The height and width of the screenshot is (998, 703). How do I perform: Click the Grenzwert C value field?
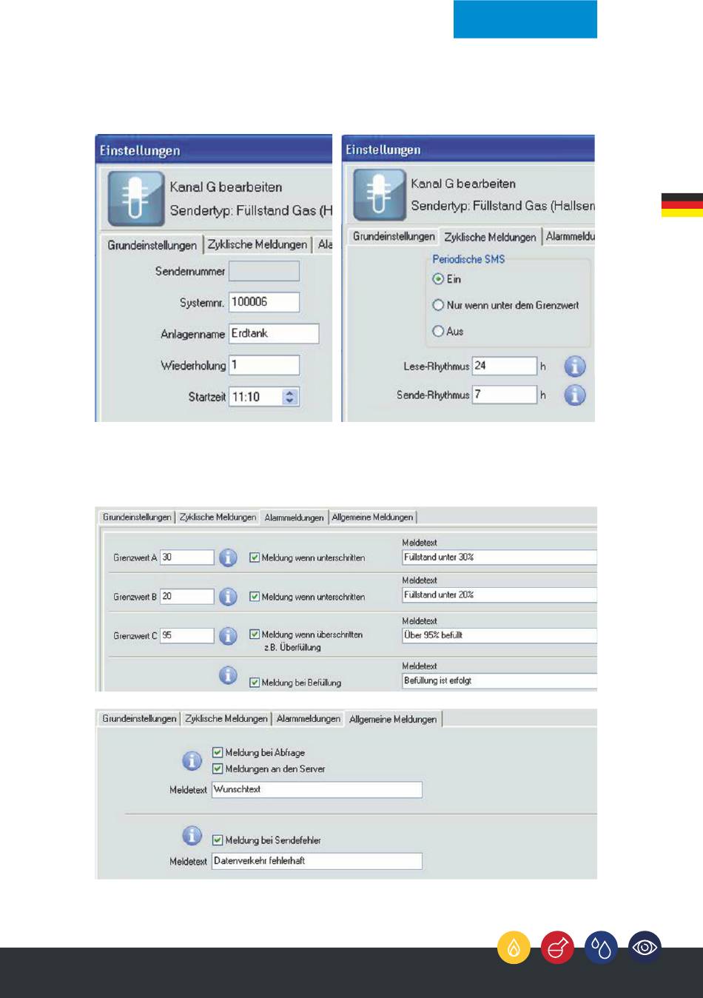tap(187, 635)
